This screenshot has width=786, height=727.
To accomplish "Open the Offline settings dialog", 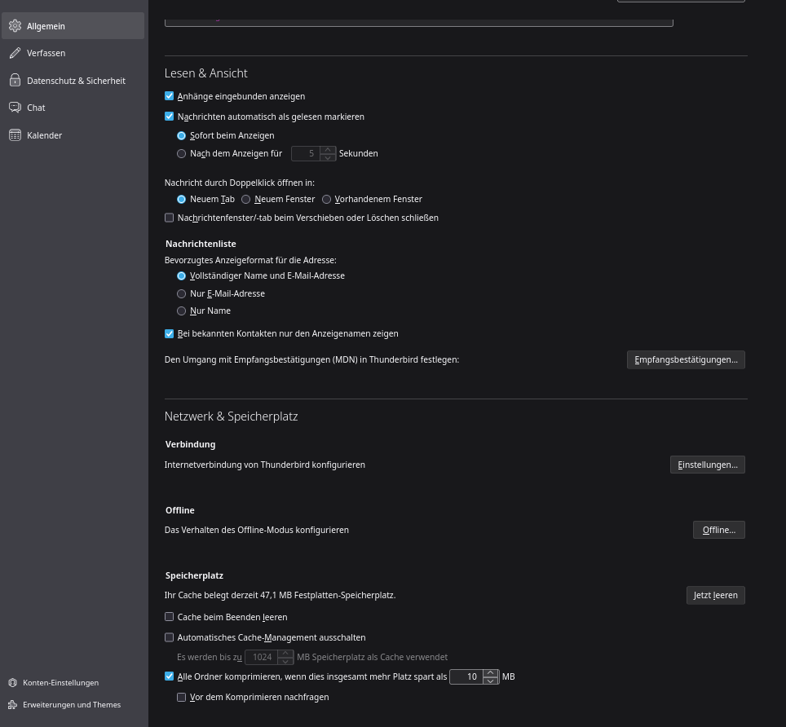I will click(x=718, y=530).
